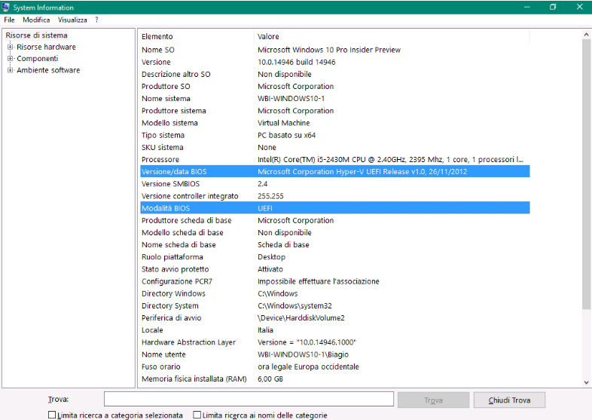Select the Produttore sistema row
The image size is (592, 420).
click(335, 111)
